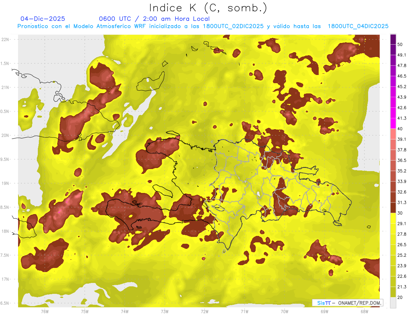This screenshot has height=316, width=409.
Task: Click colorbar value "43.9"
Action: click(402, 97)
